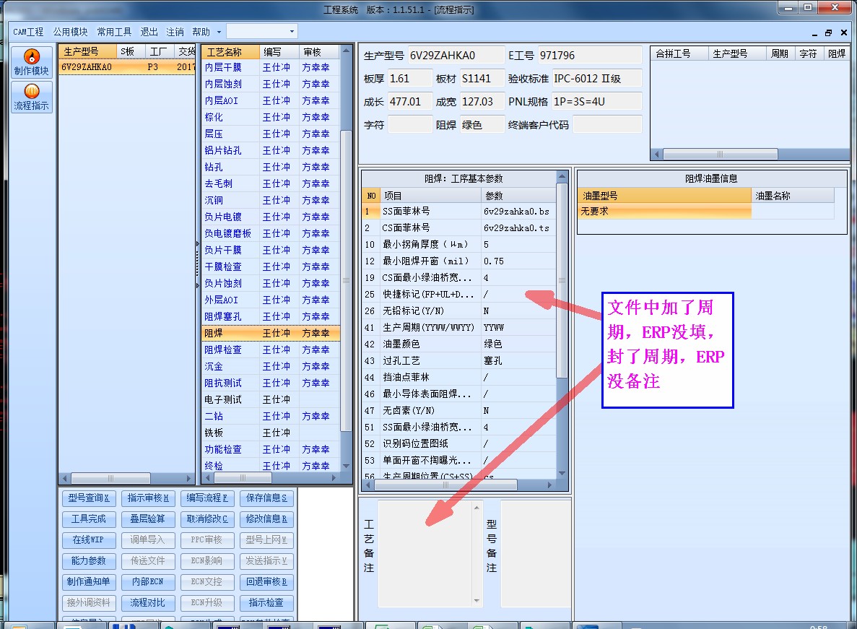Select the highlighted 阻焊 process row
The image size is (857, 629).
(271, 333)
